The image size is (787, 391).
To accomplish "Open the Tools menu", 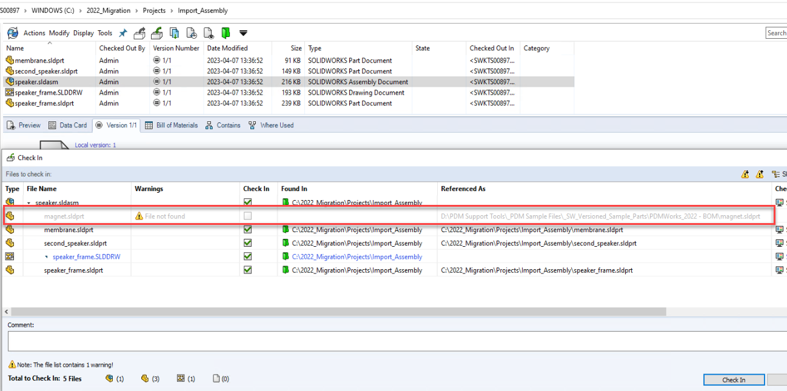I will 104,33.
